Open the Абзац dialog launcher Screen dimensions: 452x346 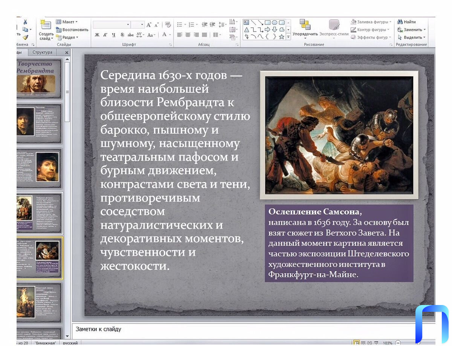click(x=237, y=44)
